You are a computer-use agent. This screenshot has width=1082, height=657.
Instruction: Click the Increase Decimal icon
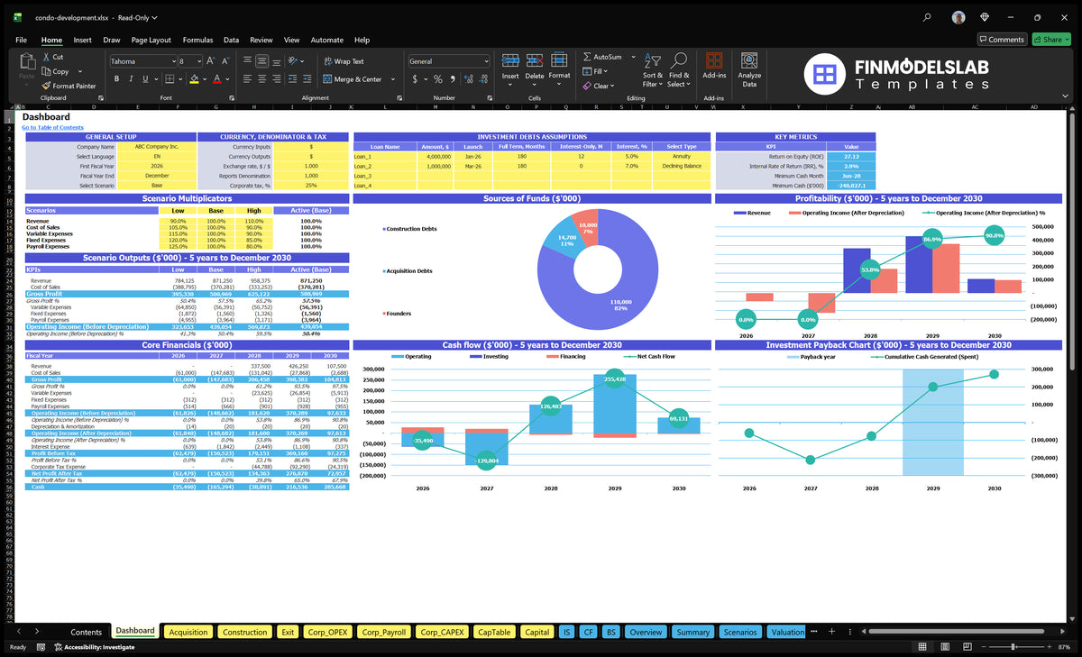(468, 79)
